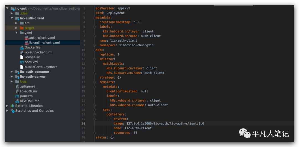The width and height of the screenshot is (299, 147).
Task: Fold the metadata block at line 3
Action: point(94,18)
